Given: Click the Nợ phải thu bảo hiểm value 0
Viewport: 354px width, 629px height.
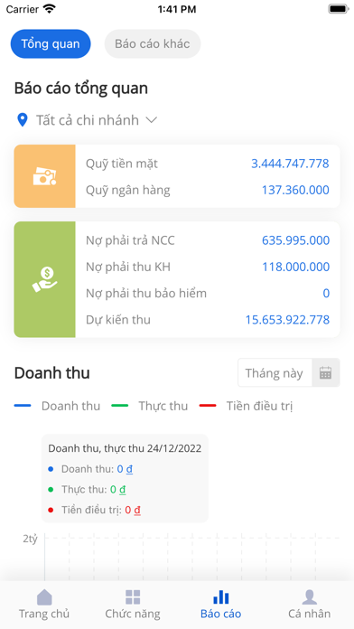Looking at the screenshot, I should click(326, 293).
